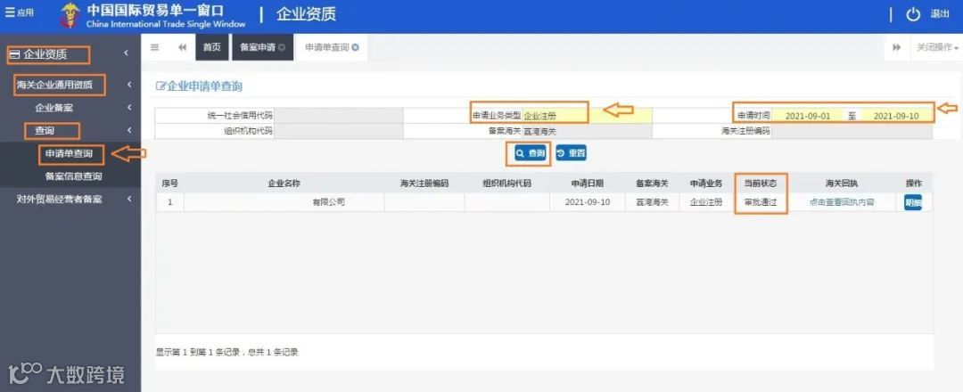Click the 查询 search button
Screen dimensions: 963x392
[x=530, y=153]
